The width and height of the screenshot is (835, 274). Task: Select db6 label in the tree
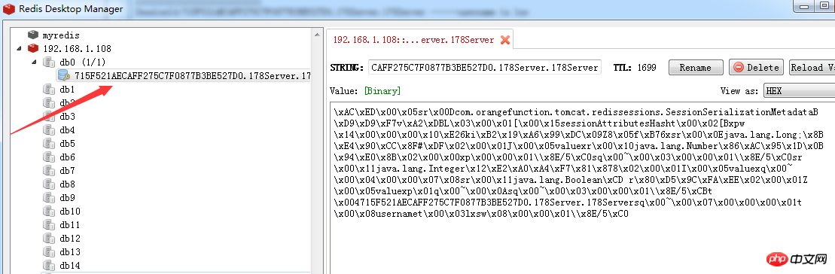pos(67,157)
